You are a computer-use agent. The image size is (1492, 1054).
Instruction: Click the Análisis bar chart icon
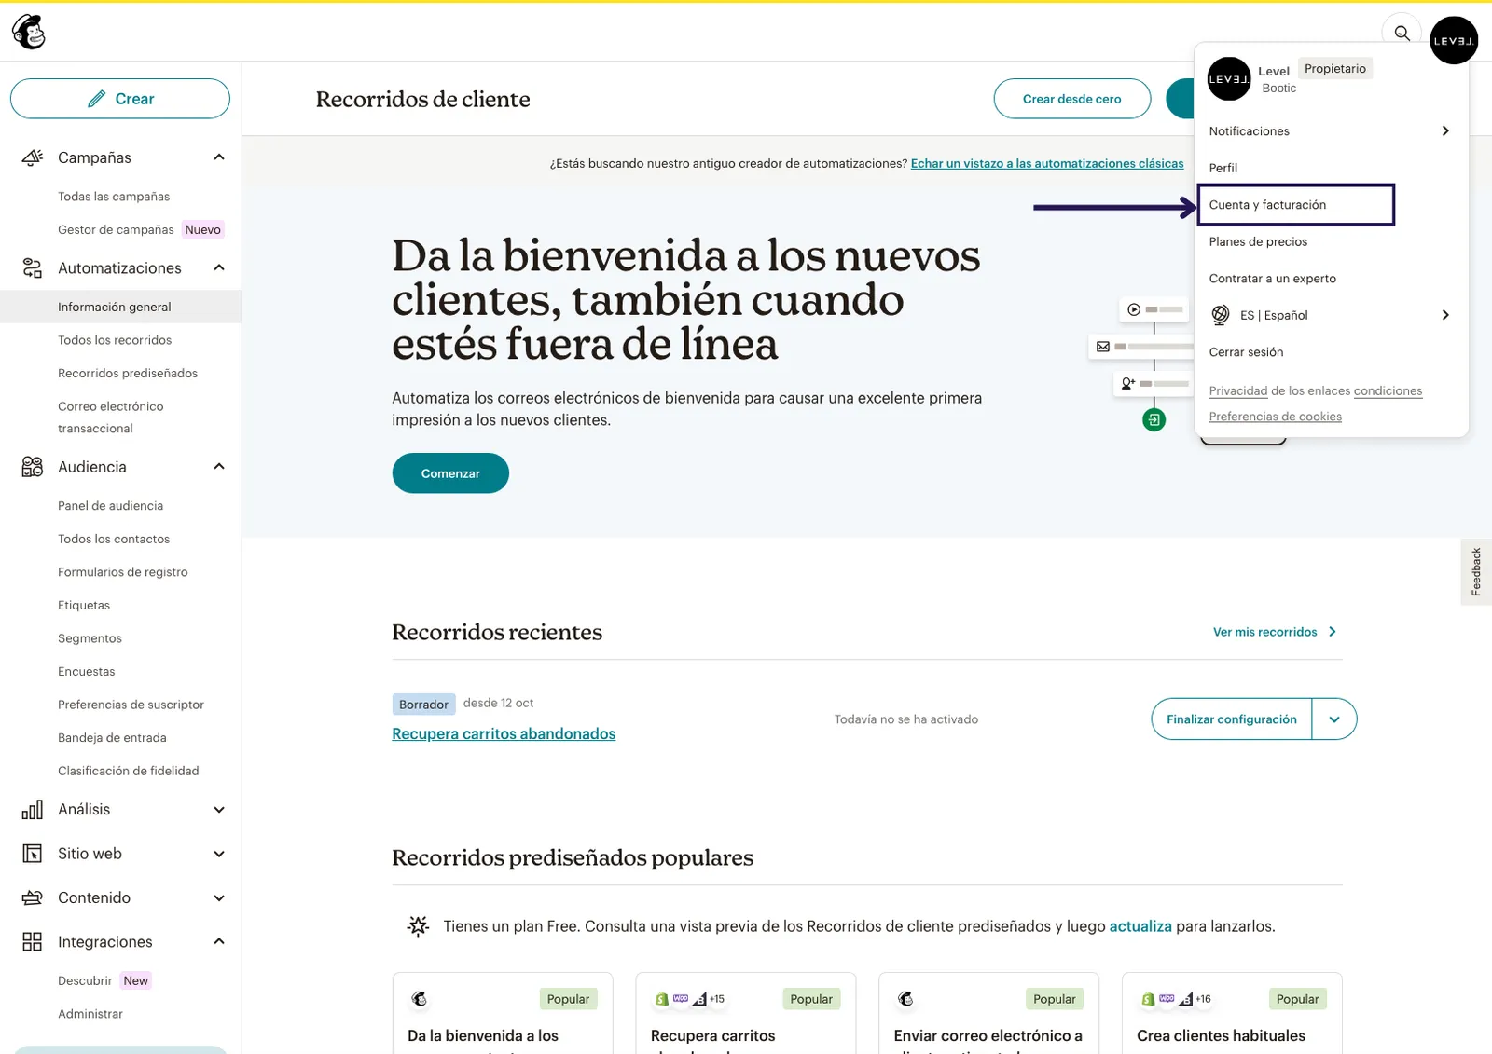(33, 810)
